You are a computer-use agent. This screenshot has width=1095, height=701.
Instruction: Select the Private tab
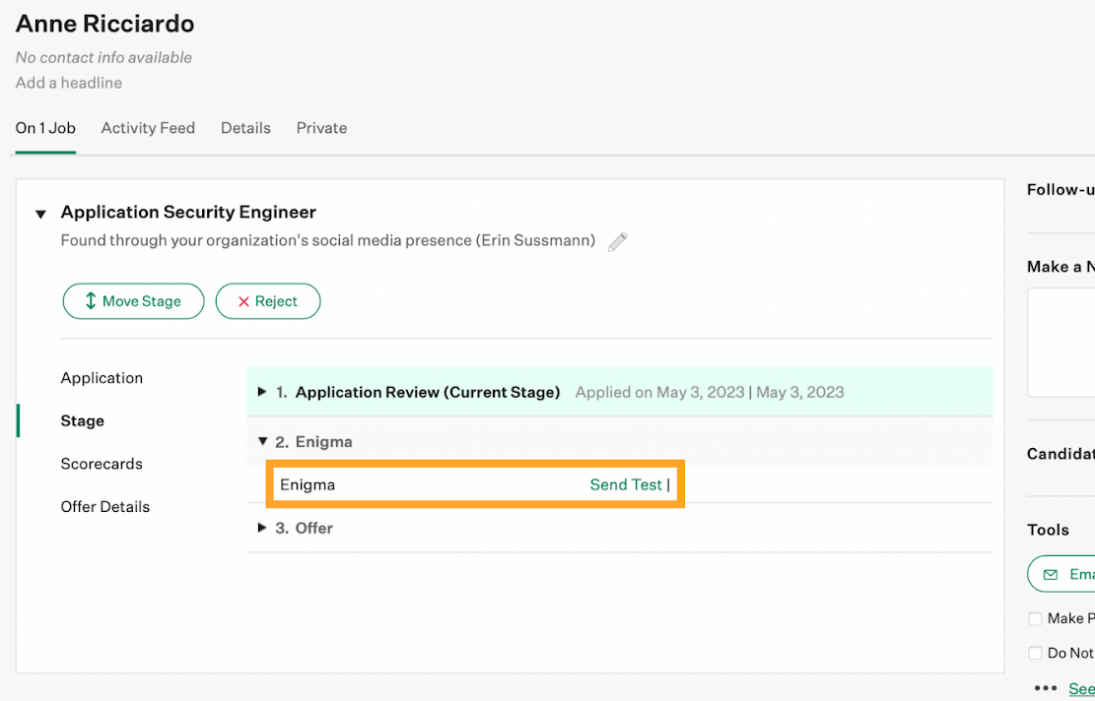pos(321,128)
